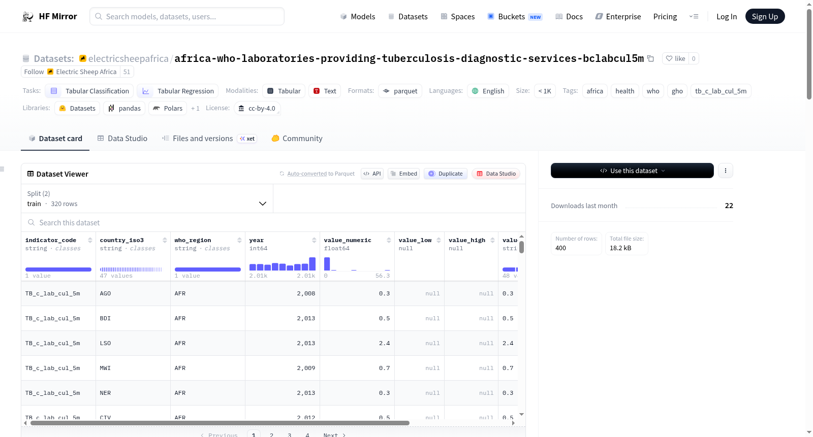Click the table vertical scrollbar thumb
Viewport: 813px width, 437px height.
521,247
